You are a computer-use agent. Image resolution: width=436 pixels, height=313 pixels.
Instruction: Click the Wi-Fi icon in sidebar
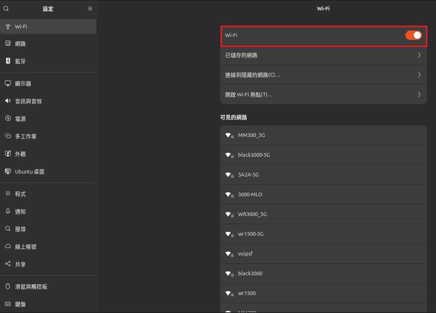coord(8,27)
